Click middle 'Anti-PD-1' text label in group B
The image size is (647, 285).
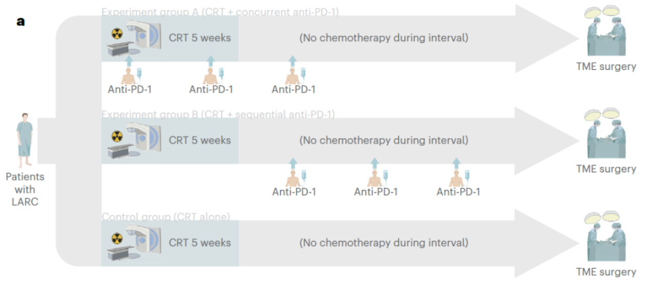point(376,192)
